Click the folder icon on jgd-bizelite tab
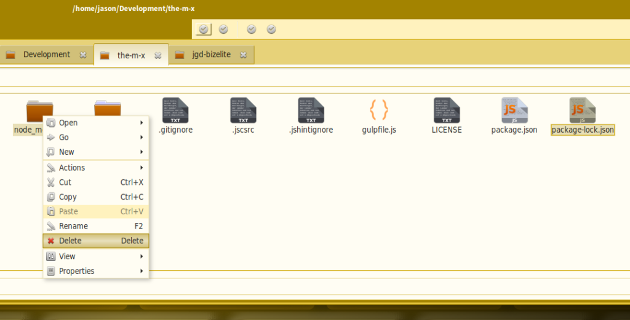The image size is (630, 320). (x=180, y=55)
